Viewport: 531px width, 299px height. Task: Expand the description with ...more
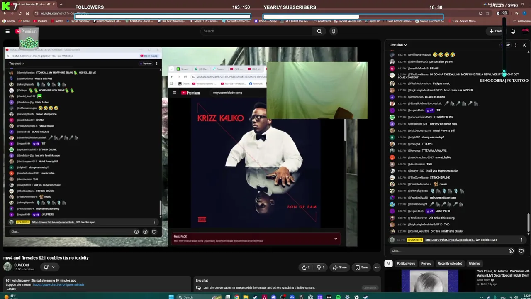(12, 289)
